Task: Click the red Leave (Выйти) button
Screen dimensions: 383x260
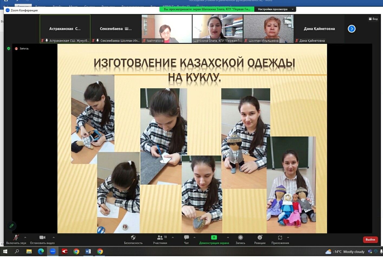Action: (370, 239)
